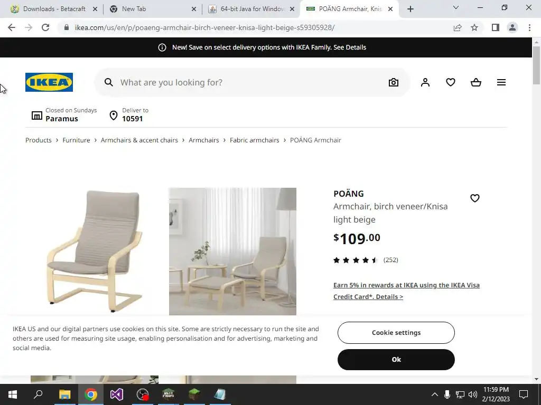Go to IKEA home via logo

(x=49, y=82)
